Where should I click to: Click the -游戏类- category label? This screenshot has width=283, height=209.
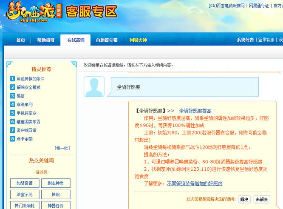[41, 172]
